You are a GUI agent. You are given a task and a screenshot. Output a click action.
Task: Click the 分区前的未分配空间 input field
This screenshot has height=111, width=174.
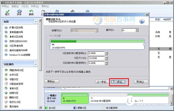(x=96, y=53)
